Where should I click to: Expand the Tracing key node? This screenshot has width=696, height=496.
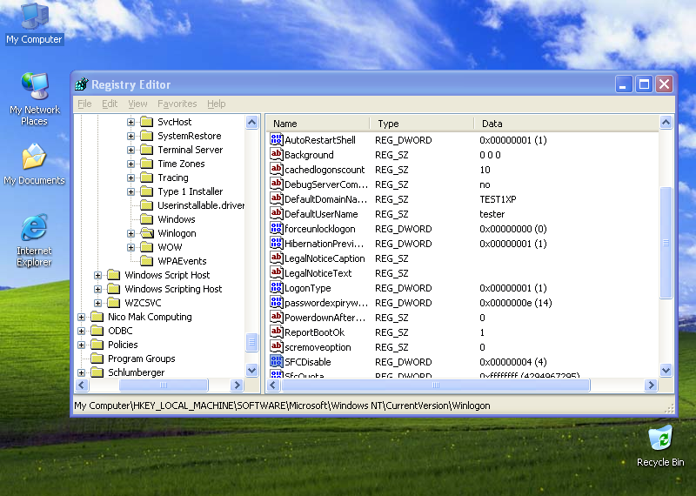click(130, 178)
